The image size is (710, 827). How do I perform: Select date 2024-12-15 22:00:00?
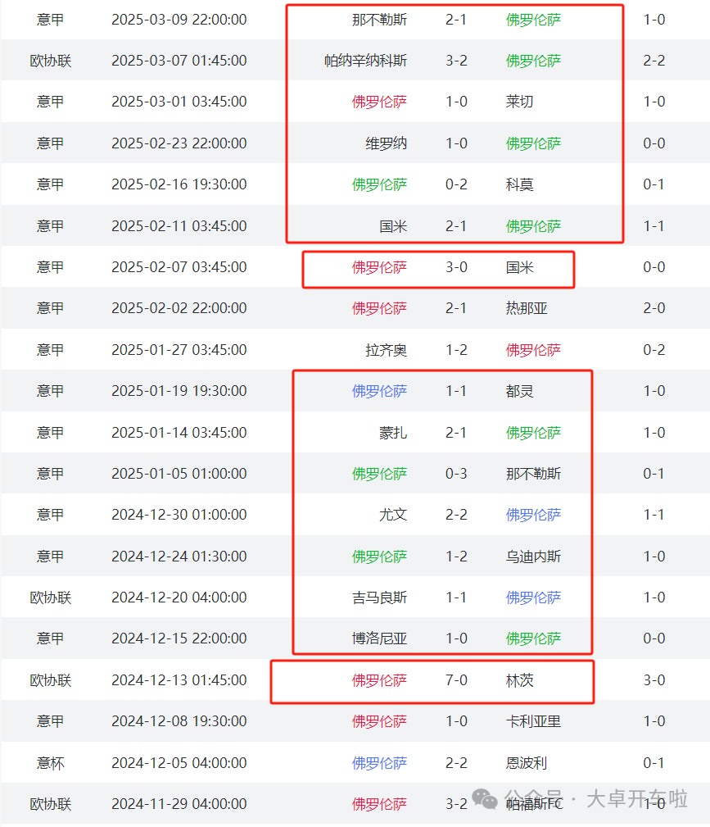pyautogui.click(x=179, y=638)
